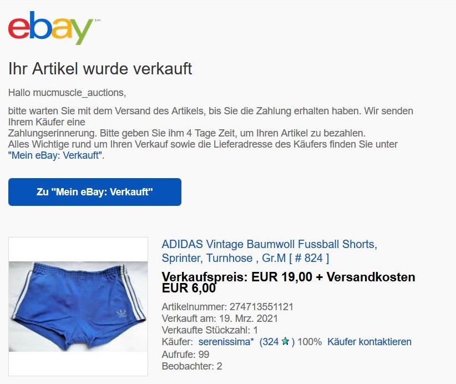Click the Artikelnummer 274713551121 text

click(x=227, y=307)
